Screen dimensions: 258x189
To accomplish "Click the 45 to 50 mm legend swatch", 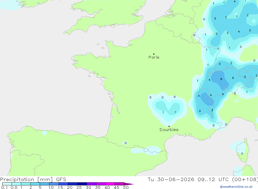I will pos(120,184).
